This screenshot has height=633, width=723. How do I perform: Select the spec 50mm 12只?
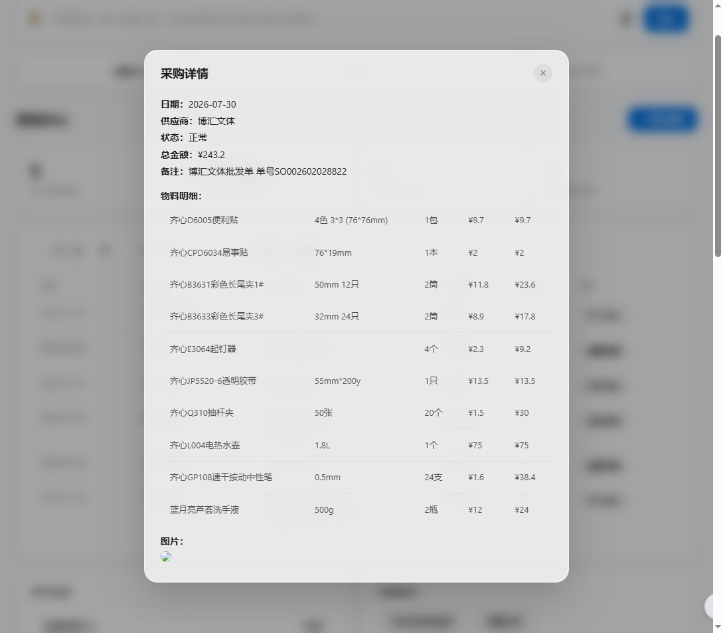click(x=337, y=284)
